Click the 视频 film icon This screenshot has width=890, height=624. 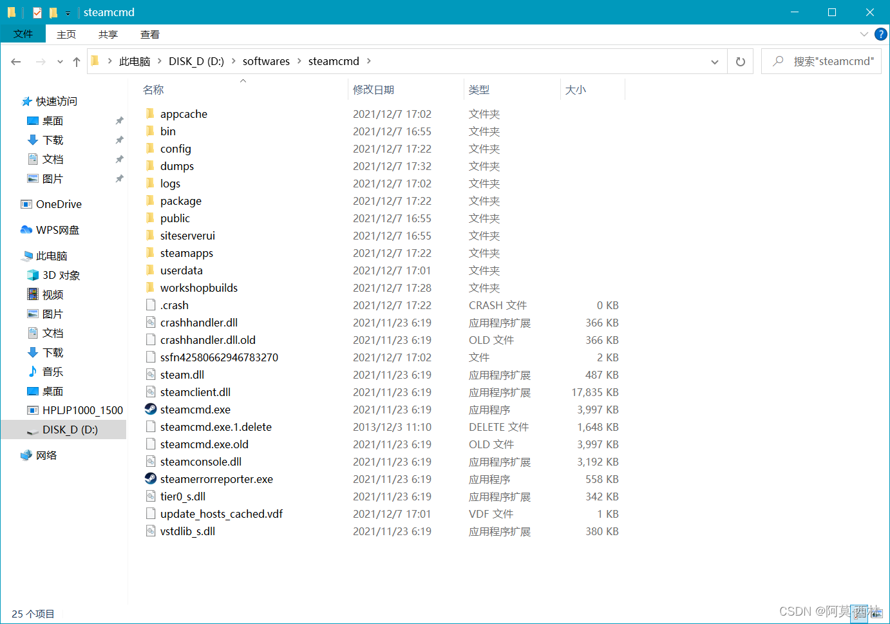pyautogui.click(x=33, y=294)
